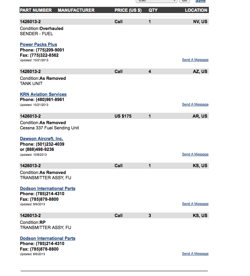250x276 pixels.
Task: Open Dodson International Parts link under As Removed listing
Action: 48,188
